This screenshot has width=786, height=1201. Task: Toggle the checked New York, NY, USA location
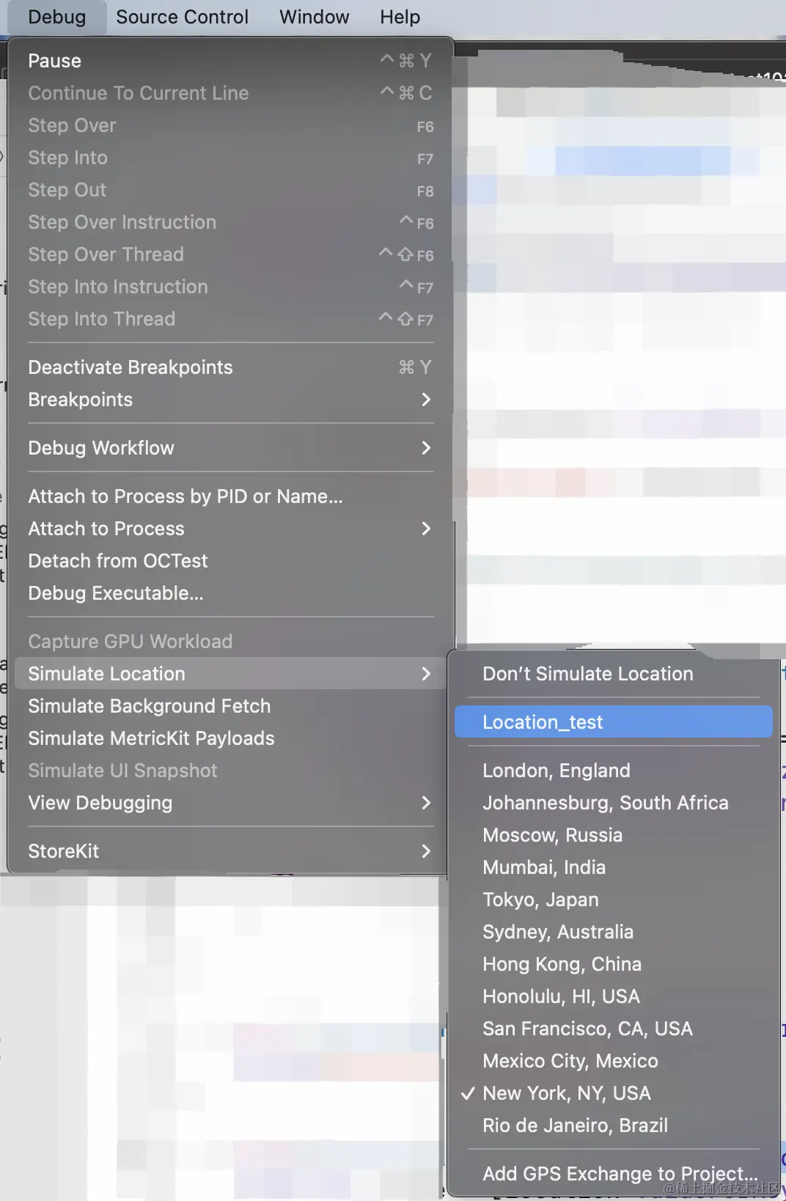[x=614, y=1093]
